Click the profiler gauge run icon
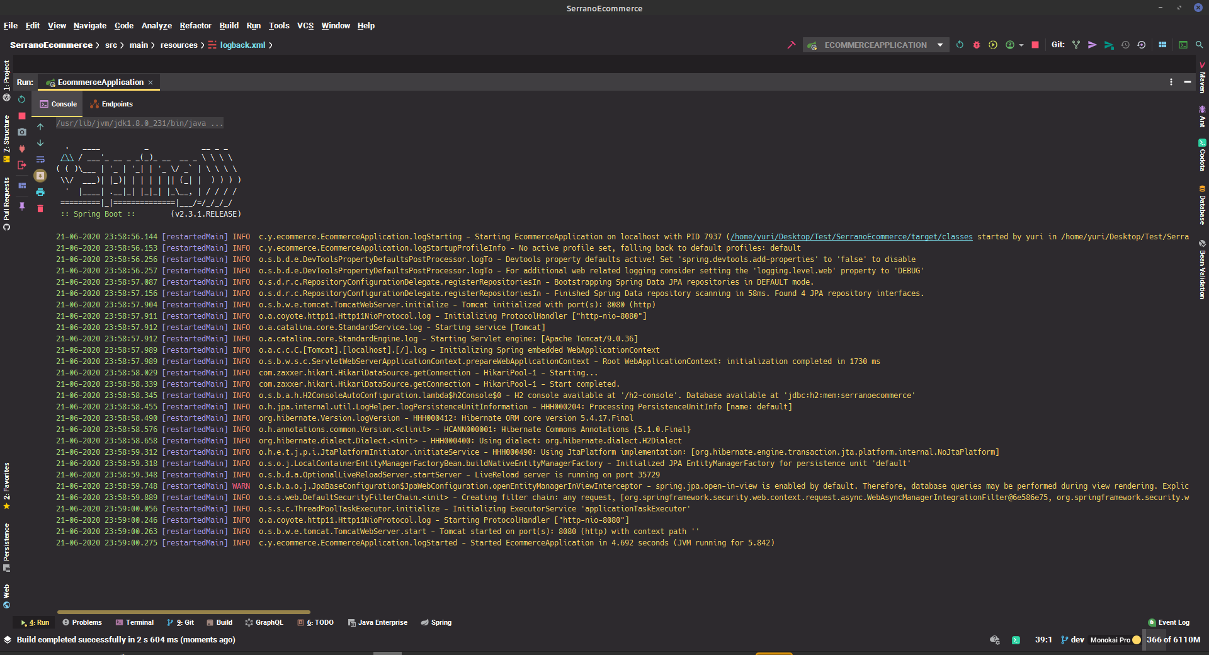The image size is (1209, 655). point(1010,45)
